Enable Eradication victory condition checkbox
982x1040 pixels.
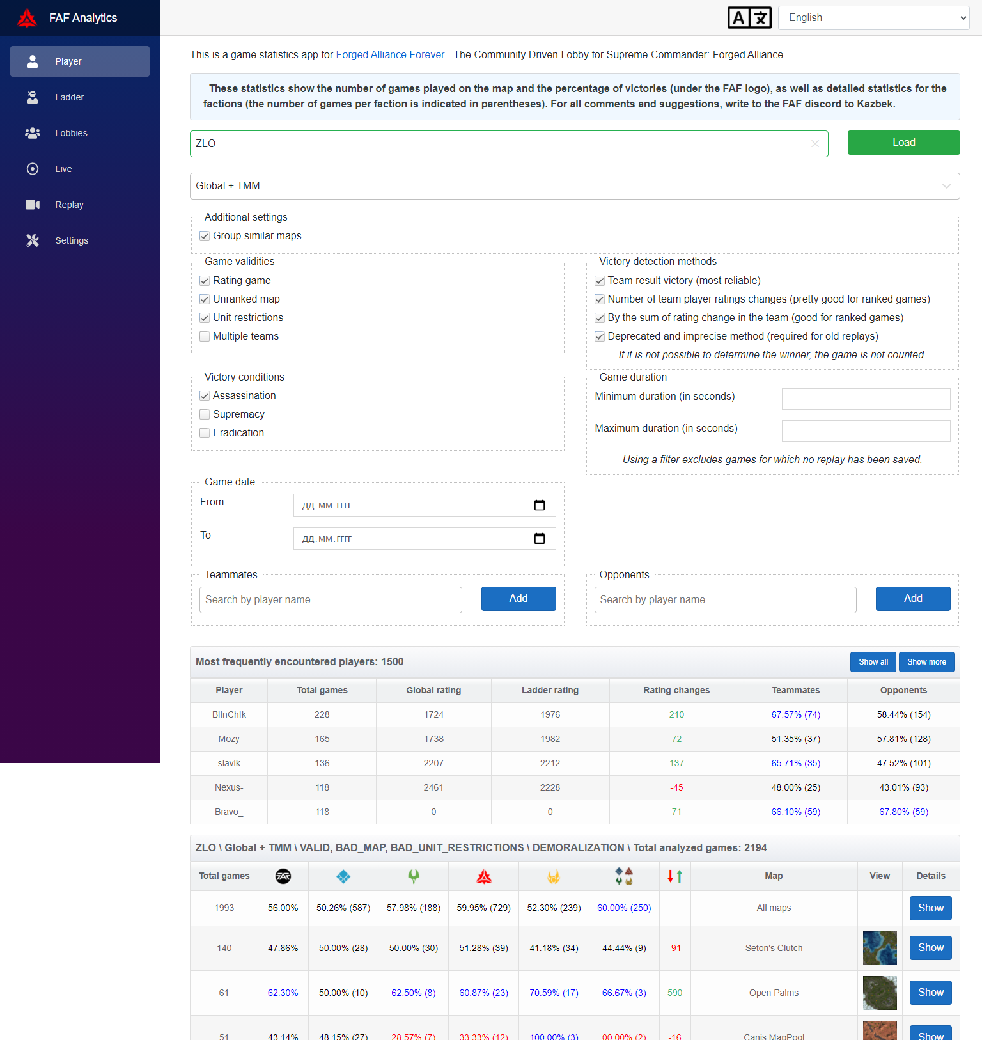click(205, 433)
